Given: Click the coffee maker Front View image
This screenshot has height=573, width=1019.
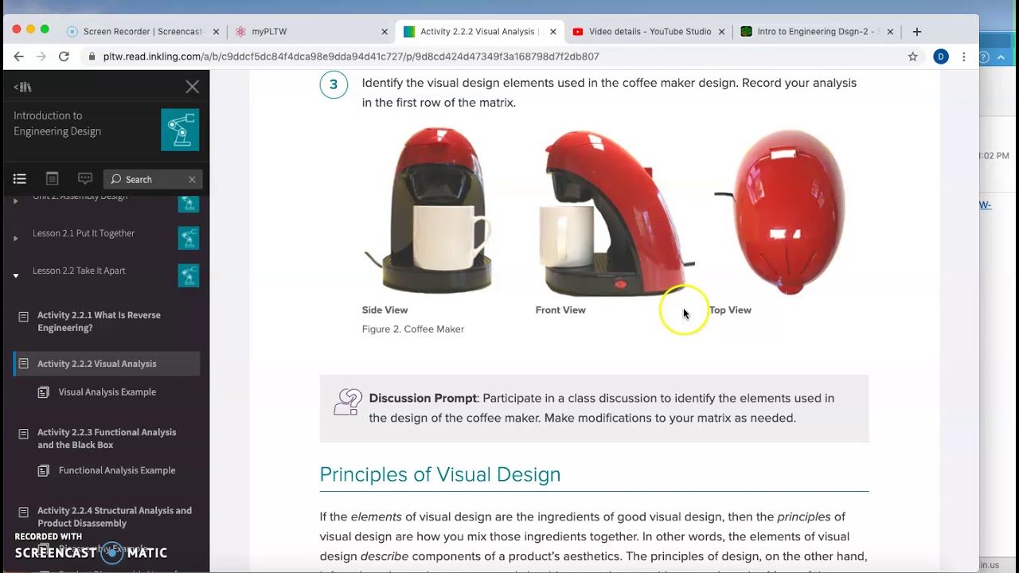Looking at the screenshot, I should point(616,212).
